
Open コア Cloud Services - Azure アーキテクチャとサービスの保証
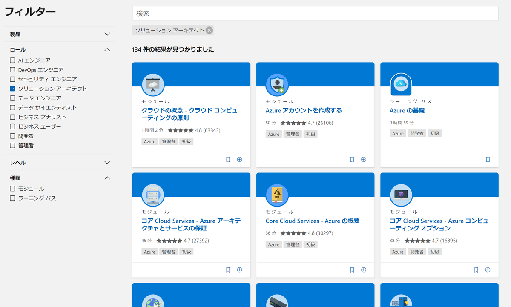[191, 224]
